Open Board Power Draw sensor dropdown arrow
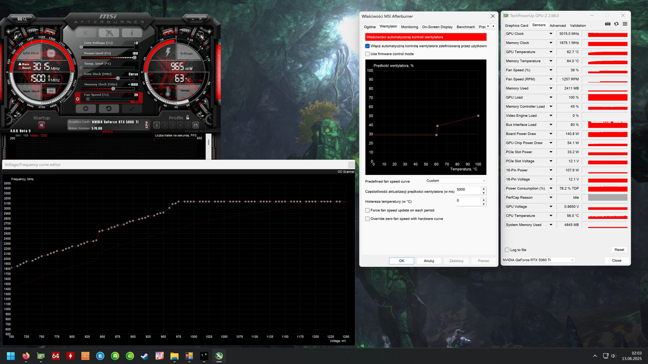Viewport: 648px width, 364px height. (x=551, y=134)
